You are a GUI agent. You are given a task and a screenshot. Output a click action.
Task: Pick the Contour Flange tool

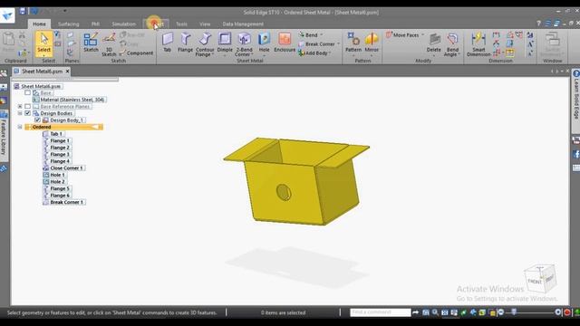pyautogui.click(x=205, y=44)
